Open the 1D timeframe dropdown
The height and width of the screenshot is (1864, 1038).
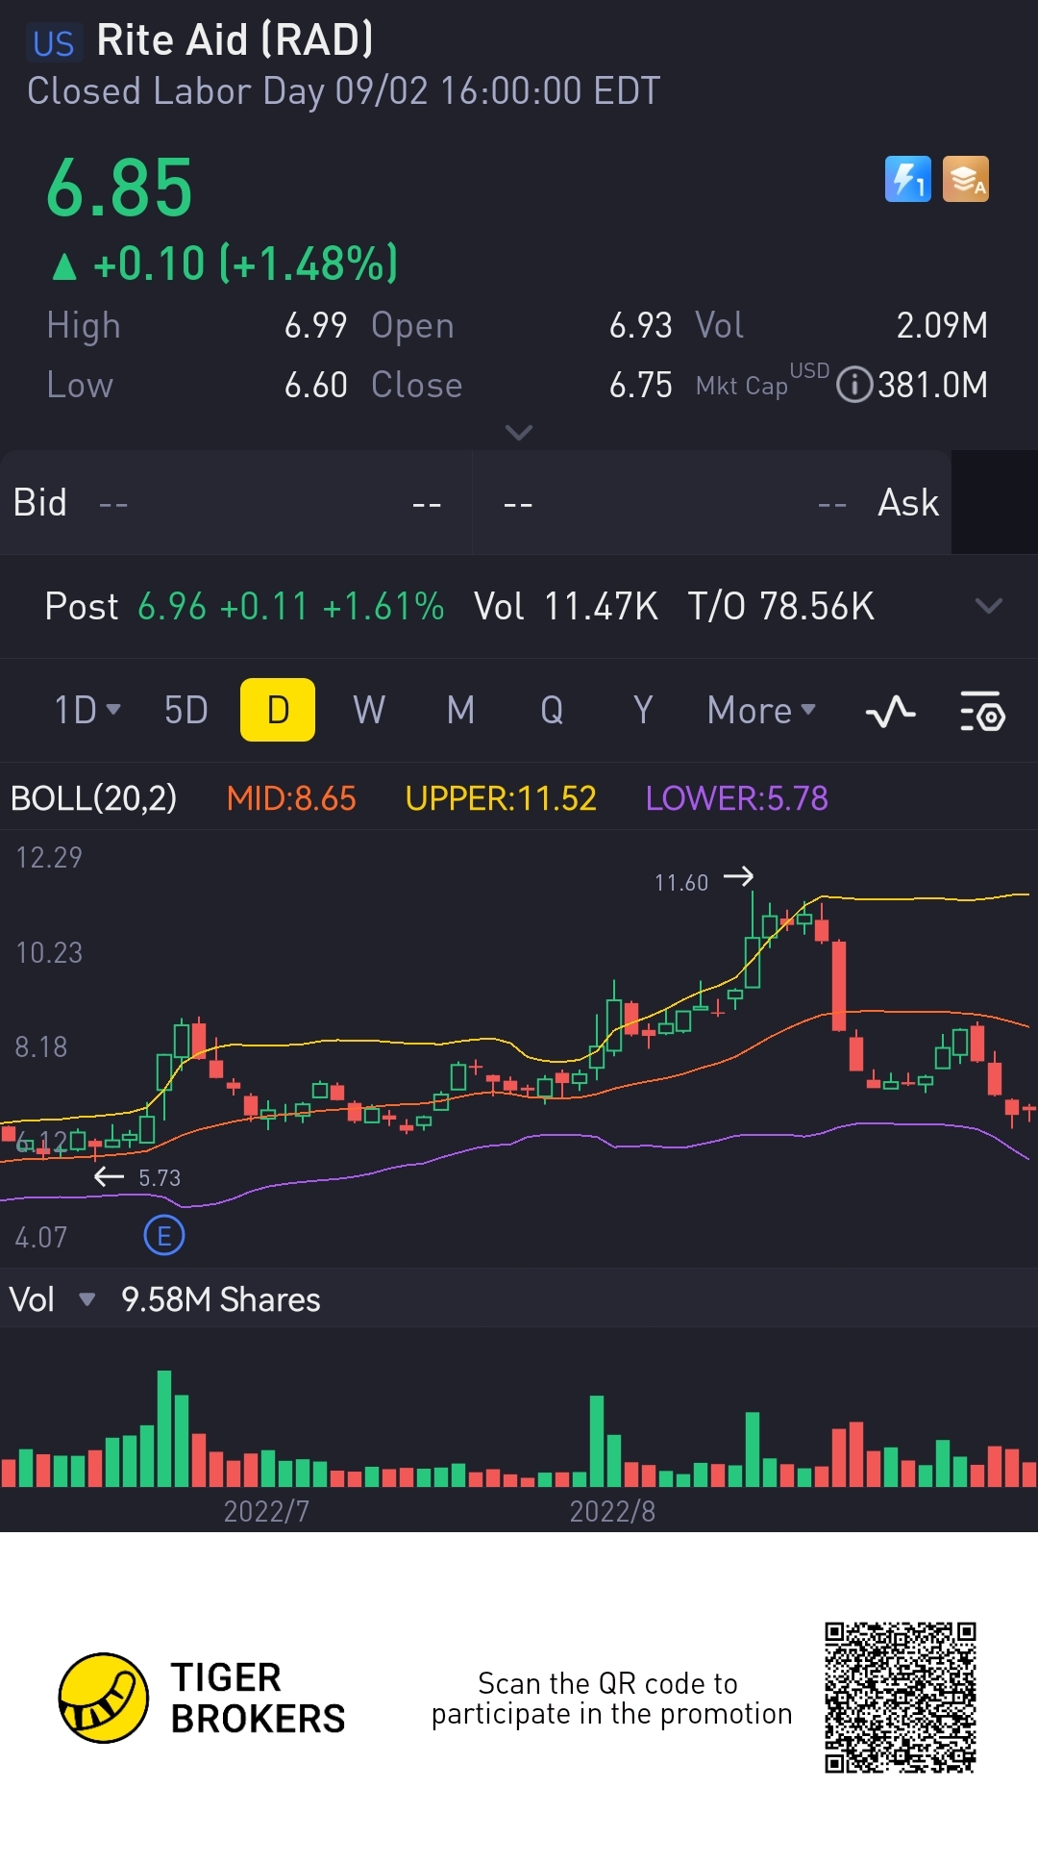pos(87,711)
